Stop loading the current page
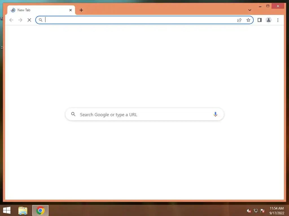 (x=29, y=20)
